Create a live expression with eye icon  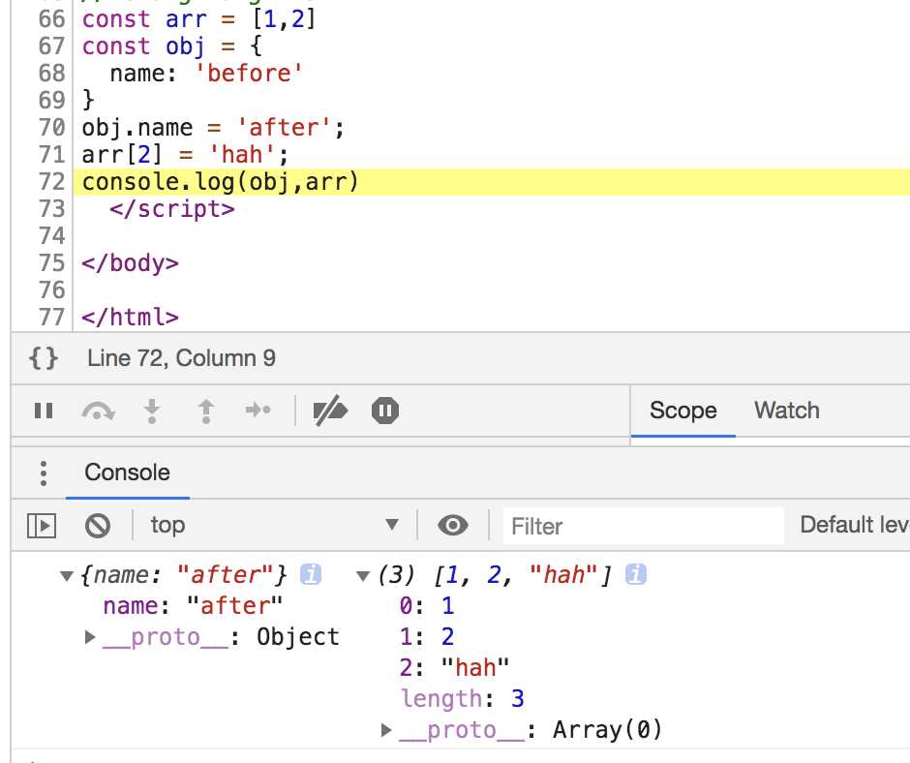pyautogui.click(x=453, y=525)
